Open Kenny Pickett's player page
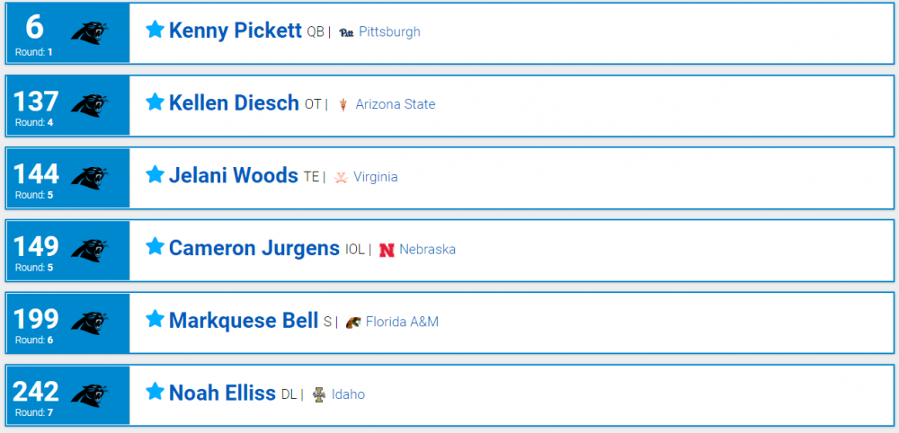The height and width of the screenshot is (433, 899). 235,31
